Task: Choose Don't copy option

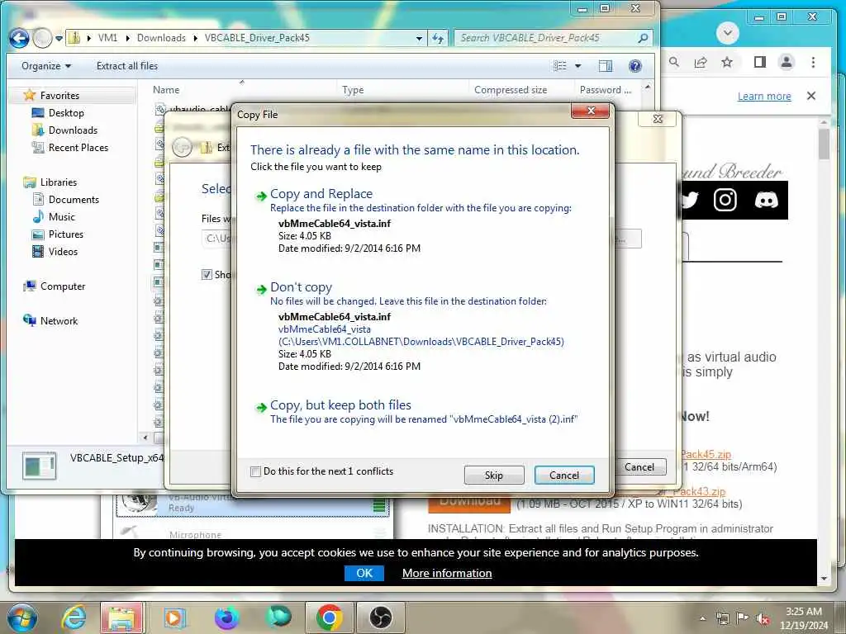Action: 301,287
